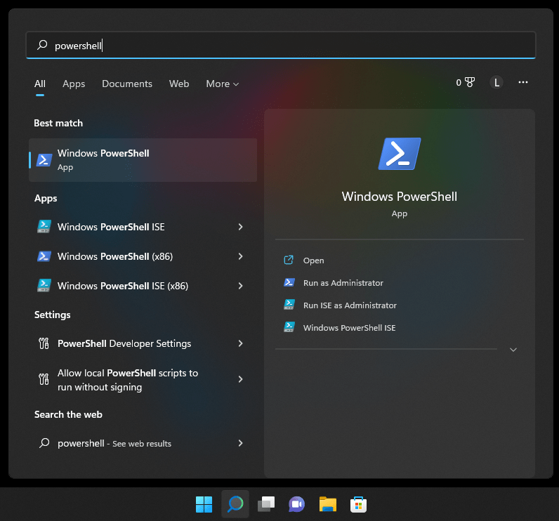Click the powershell search input field
The width and height of the screenshot is (559, 521).
point(281,45)
